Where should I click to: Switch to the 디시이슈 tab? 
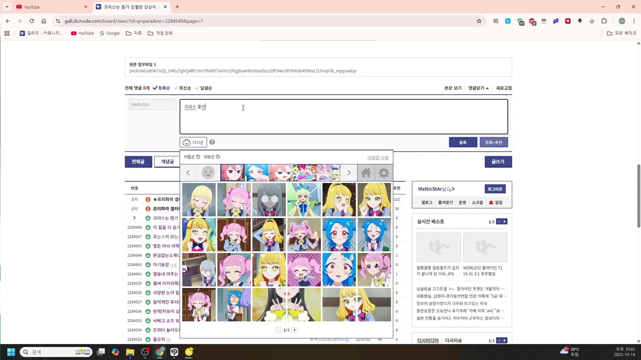[x=453, y=340]
